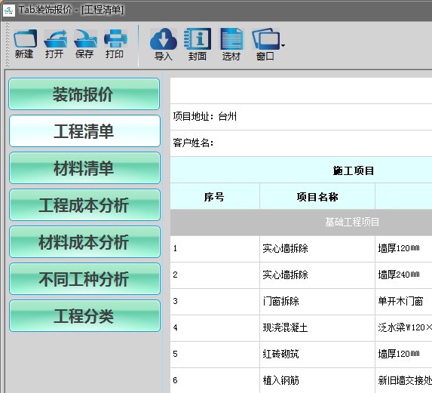This screenshot has height=393, width=432.
Task: Select the 项目地址 台州 field
Action: [x=301, y=117]
